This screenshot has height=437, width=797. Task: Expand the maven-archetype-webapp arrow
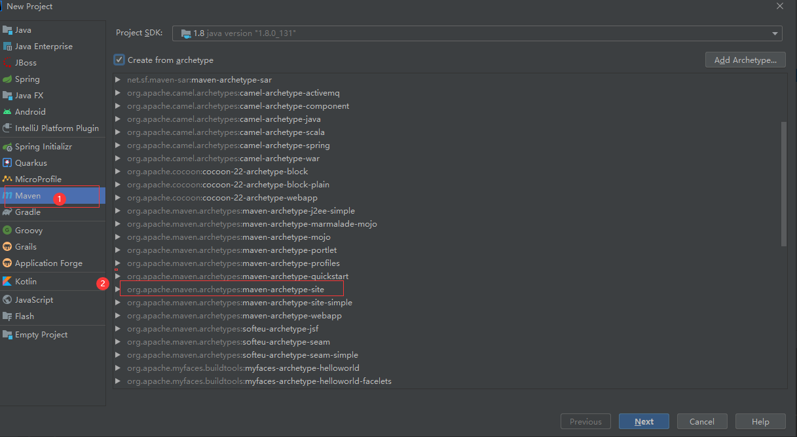coord(118,316)
